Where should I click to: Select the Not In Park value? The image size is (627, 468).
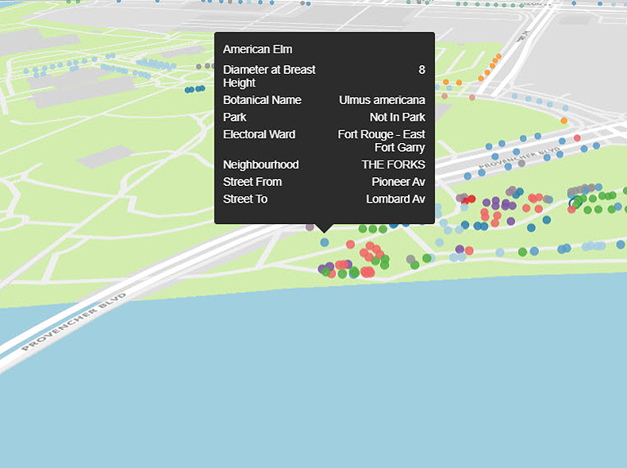pos(397,117)
